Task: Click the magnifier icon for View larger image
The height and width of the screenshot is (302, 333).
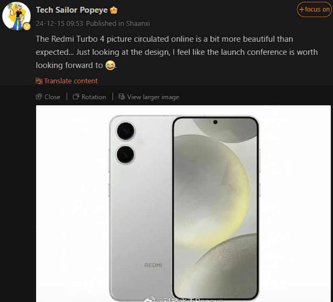Action: click(x=122, y=97)
